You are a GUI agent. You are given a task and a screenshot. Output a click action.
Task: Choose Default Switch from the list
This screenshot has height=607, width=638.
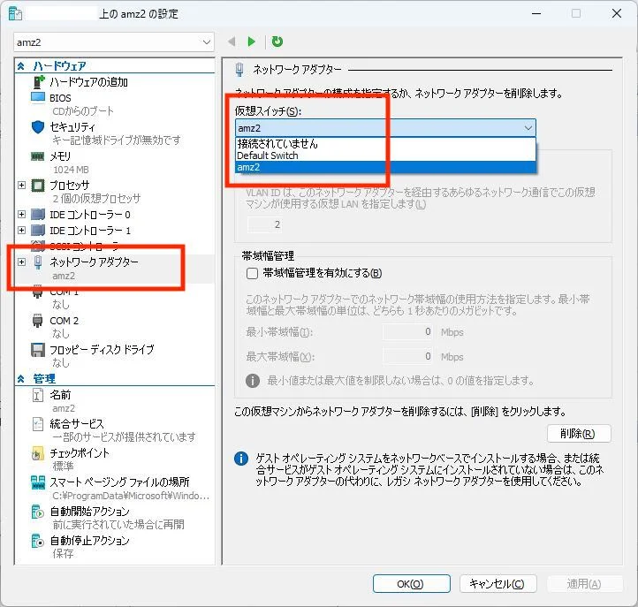tap(268, 156)
